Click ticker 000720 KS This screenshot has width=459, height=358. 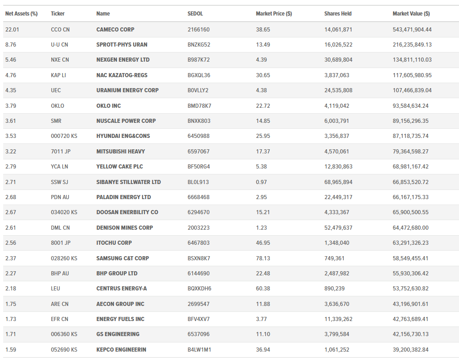coord(64,136)
